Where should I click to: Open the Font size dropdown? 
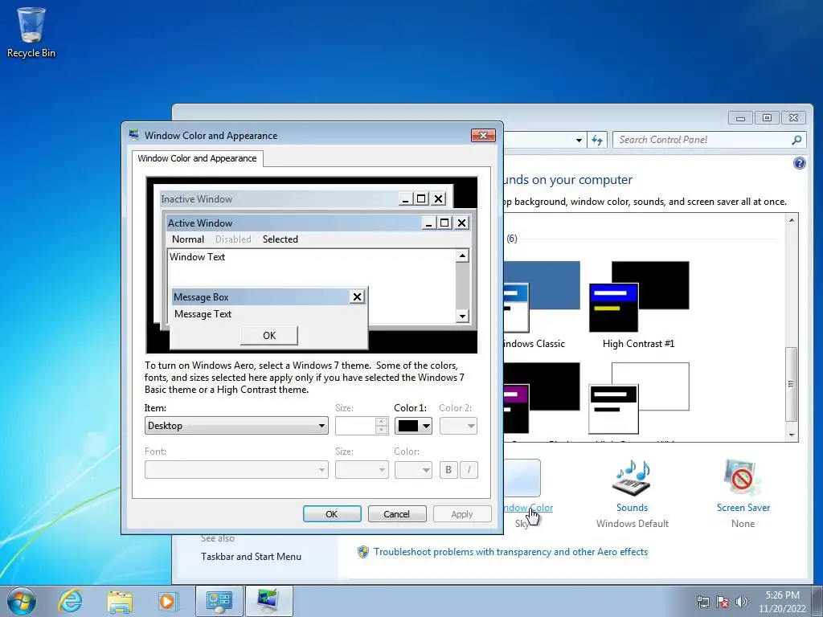362,470
